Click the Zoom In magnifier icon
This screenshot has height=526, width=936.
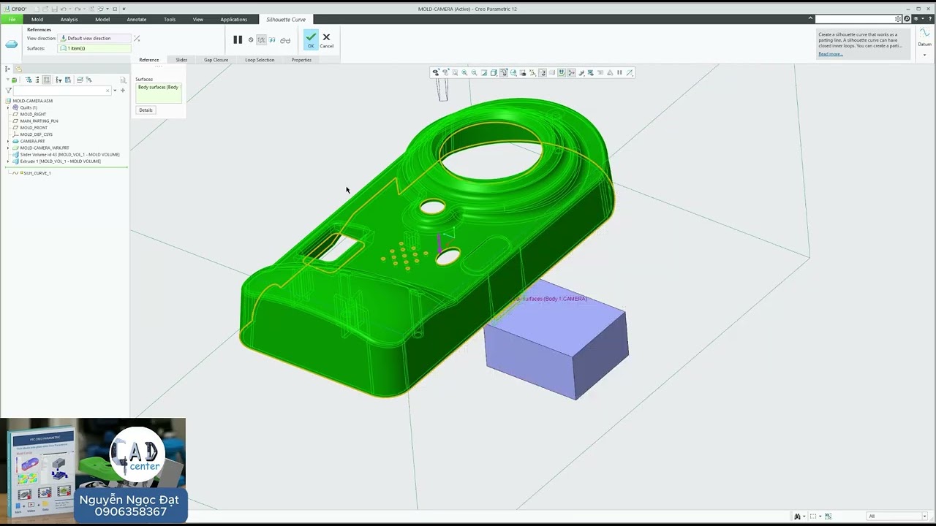point(464,72)
